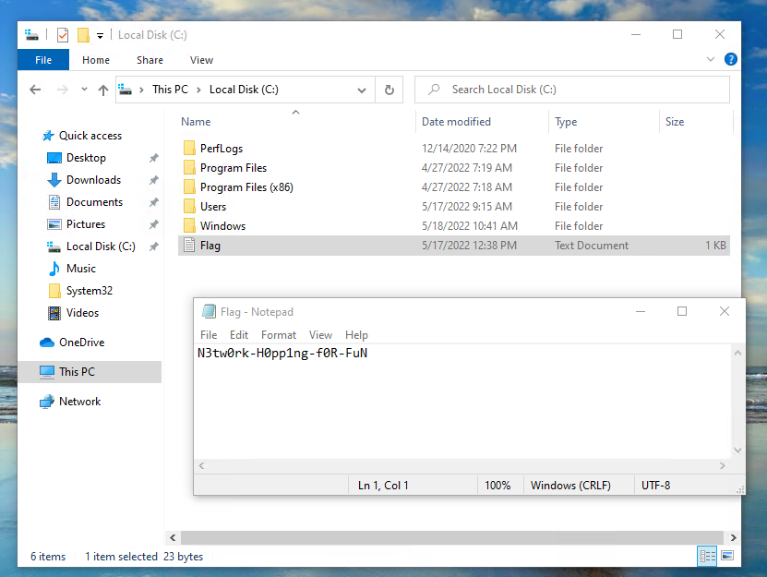Screen dimensions: 767x577
Task: Switch to Large icons view layout
Action: tap(727, 556)
